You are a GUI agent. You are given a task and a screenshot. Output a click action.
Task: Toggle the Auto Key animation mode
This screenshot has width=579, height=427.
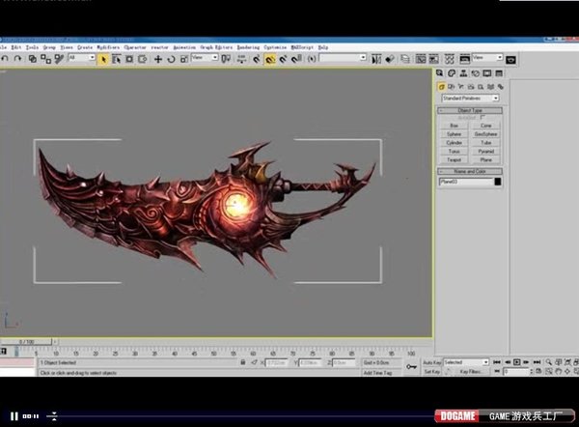[431, 362]
